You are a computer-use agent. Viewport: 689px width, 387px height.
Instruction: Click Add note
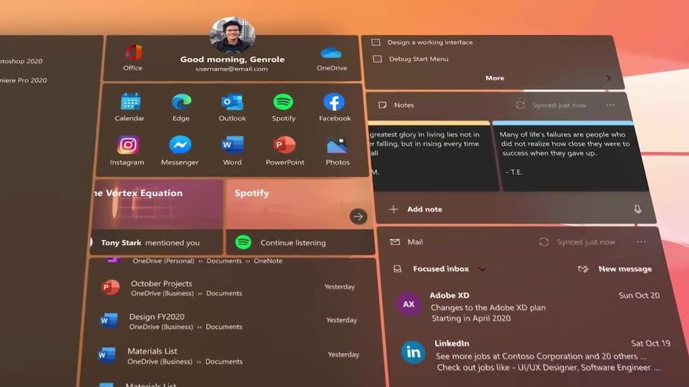point(424,210)
